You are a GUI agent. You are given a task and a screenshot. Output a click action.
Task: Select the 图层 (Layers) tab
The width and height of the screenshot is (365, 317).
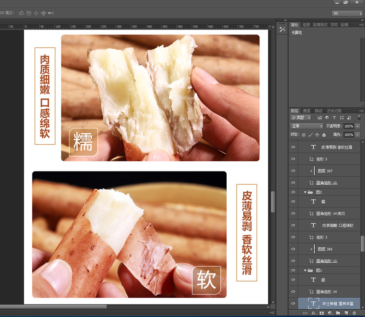294,111
